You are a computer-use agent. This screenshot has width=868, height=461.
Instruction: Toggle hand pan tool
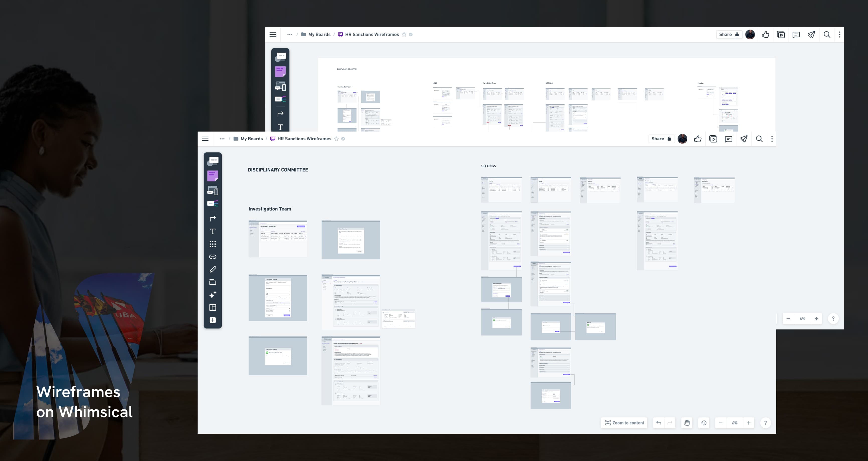(687, 423)
